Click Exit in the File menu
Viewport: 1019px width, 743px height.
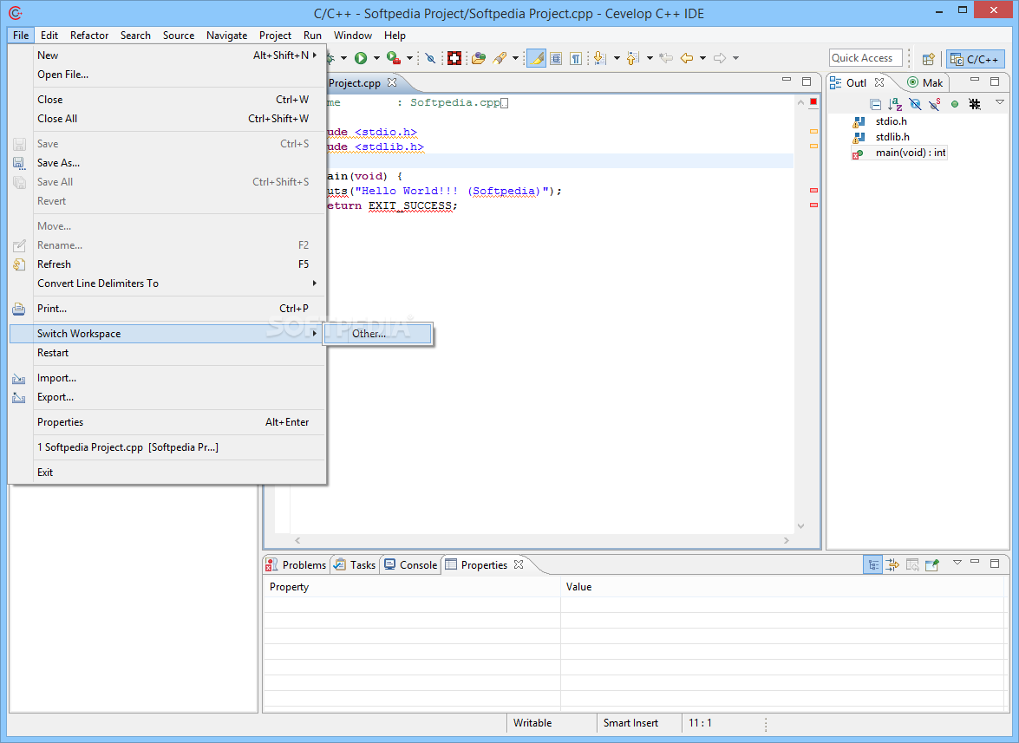pyautogui.click(x=167, y=473)
